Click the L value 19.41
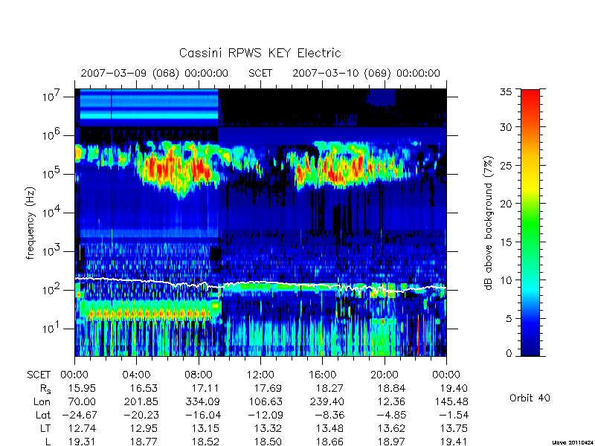595x446 pixels. 454,442
